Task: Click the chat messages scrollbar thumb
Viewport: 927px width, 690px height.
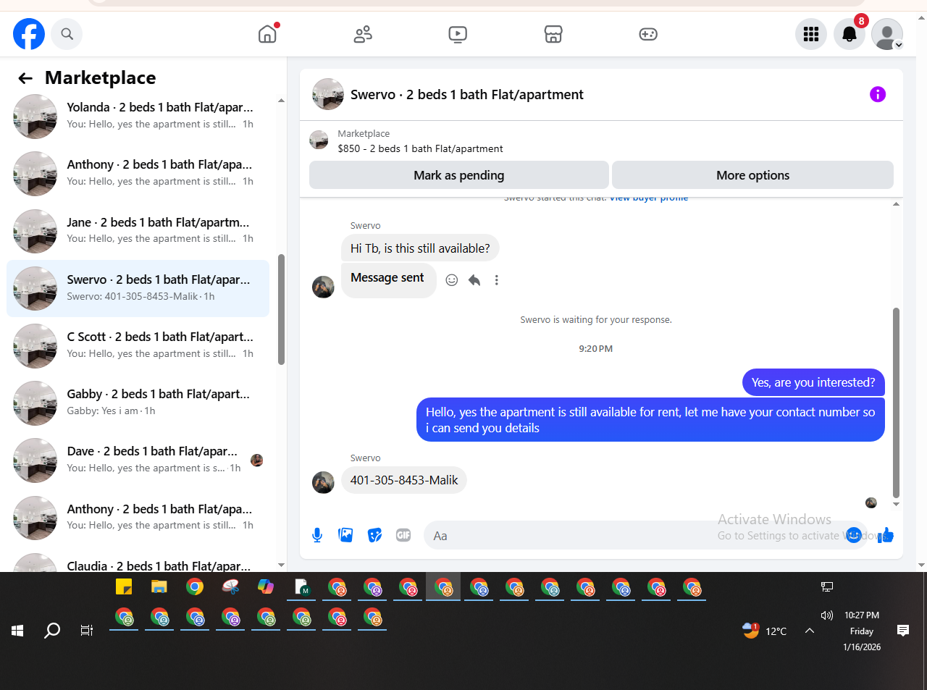Action: 896,402
